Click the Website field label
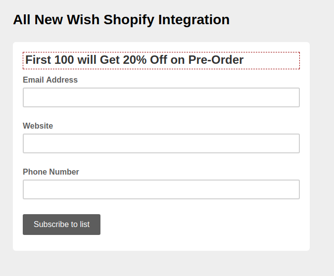This screenshot has width=334, height=276. pyautogui.click(x=38, y=126)
